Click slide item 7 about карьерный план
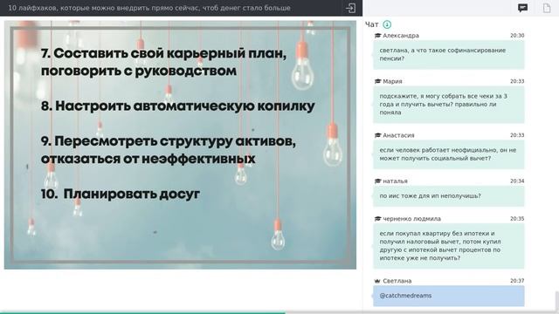 coord(163,62)
